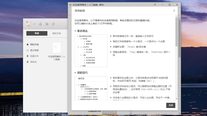The height and width of the screenshot is (116, 207).
Task: Click the bookmark icon for 标星文件
Action: pos(28,56)
